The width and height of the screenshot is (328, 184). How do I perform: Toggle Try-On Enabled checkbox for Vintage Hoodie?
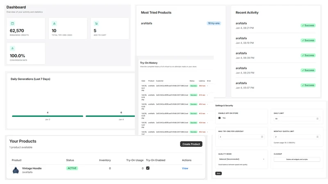tap(148, 168)
